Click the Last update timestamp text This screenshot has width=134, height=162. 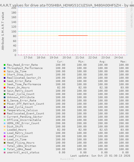[100, 156]
